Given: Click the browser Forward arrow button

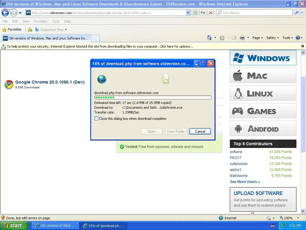Looking at the screenshot, I should (x=13, y=13).
